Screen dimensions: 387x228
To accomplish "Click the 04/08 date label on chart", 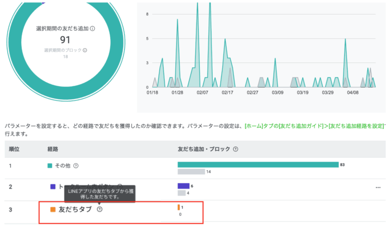I will click(353, 92).
